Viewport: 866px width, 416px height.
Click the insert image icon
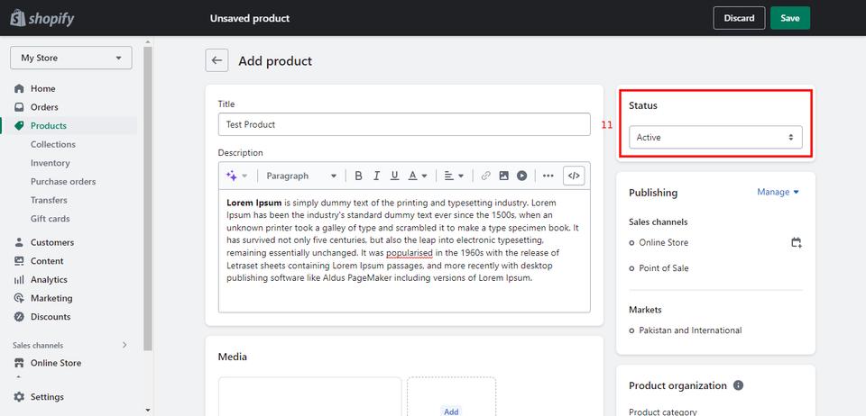pyautogui.click(x=503, y=176)
